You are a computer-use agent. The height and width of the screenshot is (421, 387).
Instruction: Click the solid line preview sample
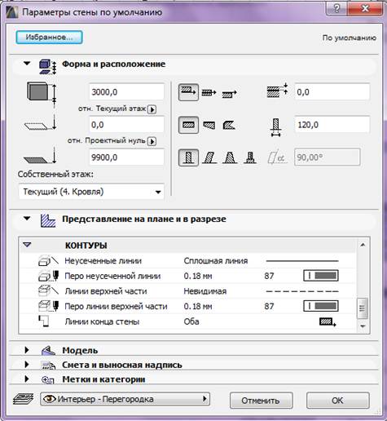(302, 261)
